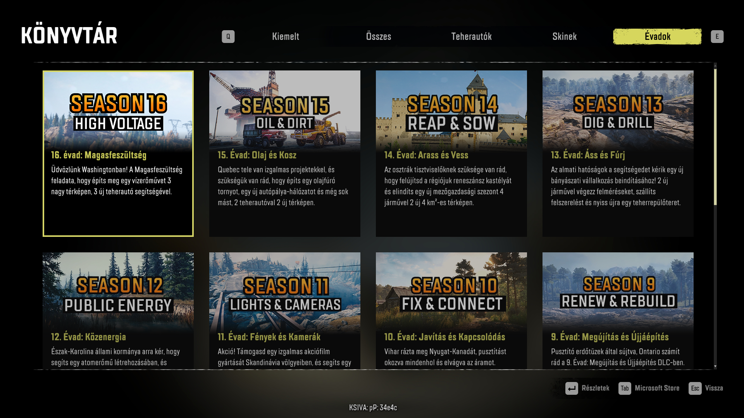Viewport: 744px width, 418px height.
Task: Click the Vissza back button
Action: (x=714, y=388)
